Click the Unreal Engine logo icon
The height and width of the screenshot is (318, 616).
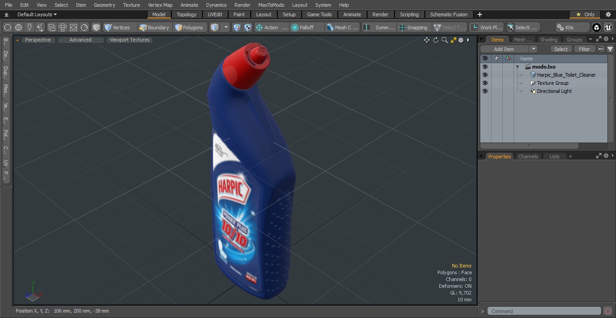(608, 28)
